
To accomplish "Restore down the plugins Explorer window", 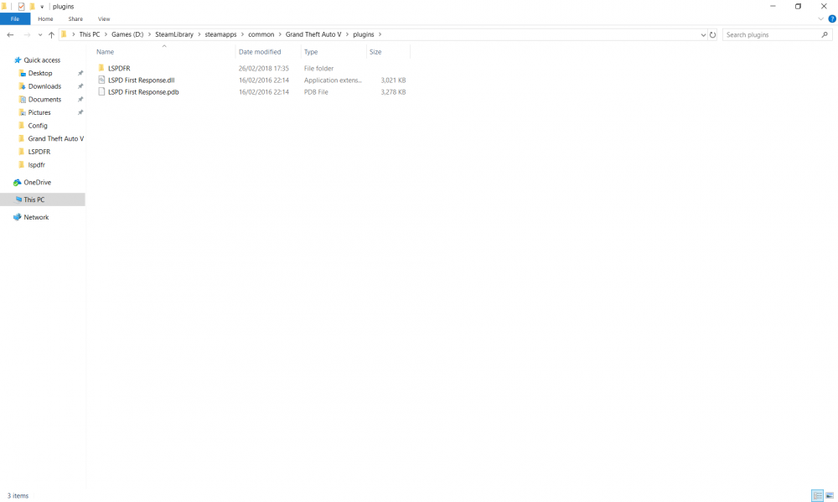I will pos(798,7).
